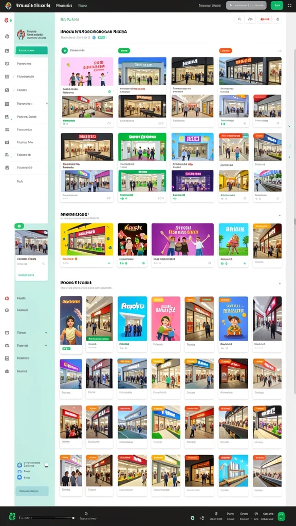Click the green logo icon in the bottom bar
Viewport: 296px width, 526px height.
pos(12,516)
